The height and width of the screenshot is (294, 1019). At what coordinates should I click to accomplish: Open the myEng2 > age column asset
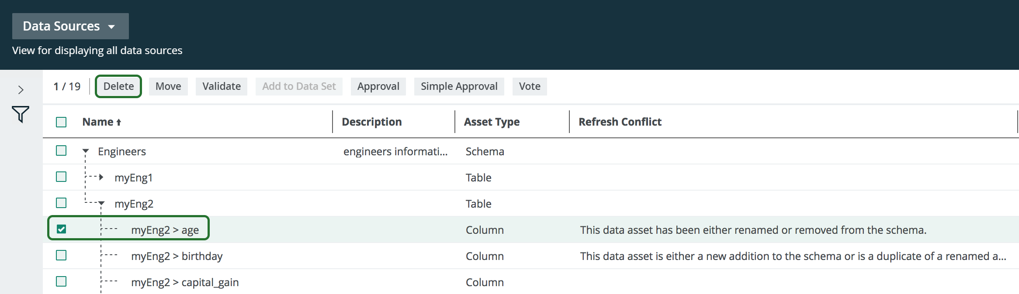[165, 230]
